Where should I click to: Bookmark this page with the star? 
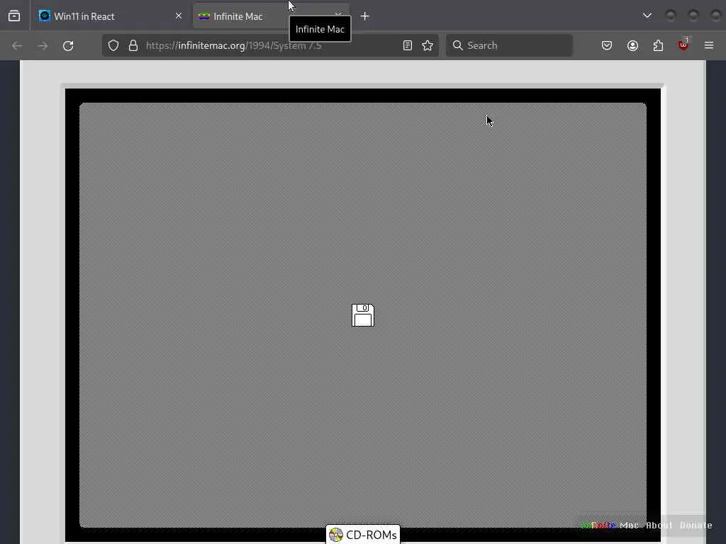click(428, 45)
